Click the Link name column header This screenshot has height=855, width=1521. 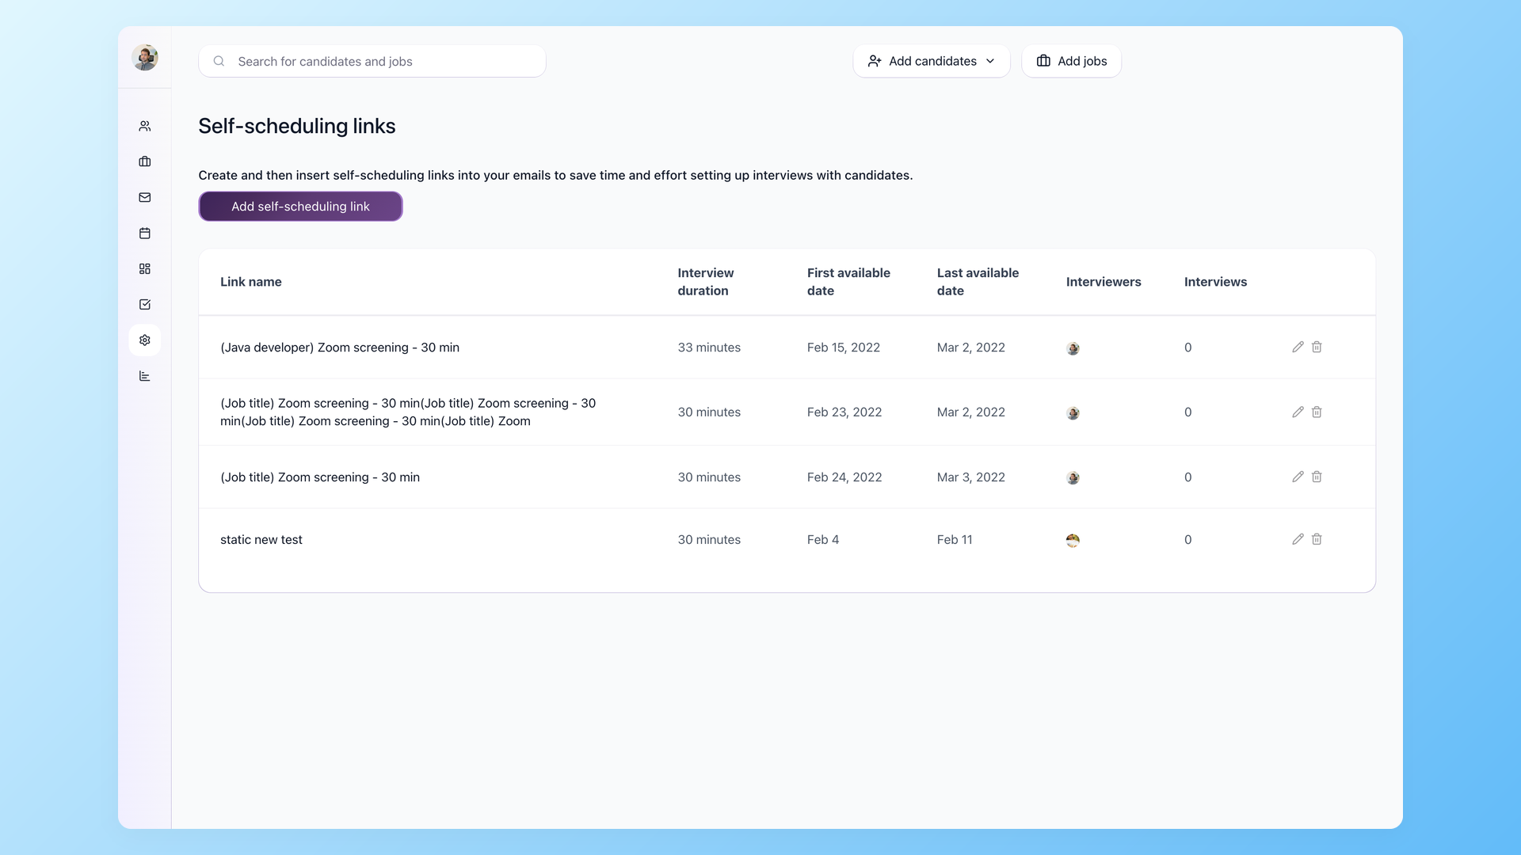pos(250,282)
